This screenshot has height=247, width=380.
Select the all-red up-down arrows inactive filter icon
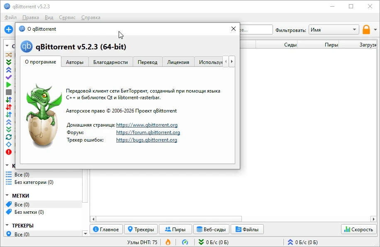8,107
